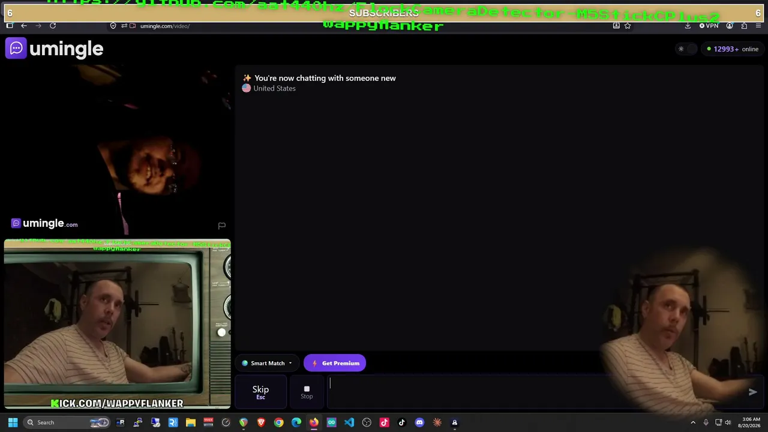The height and width of the screenshot is (432, 768).
Task: Click the United States country label
Action: coord(274,88)
